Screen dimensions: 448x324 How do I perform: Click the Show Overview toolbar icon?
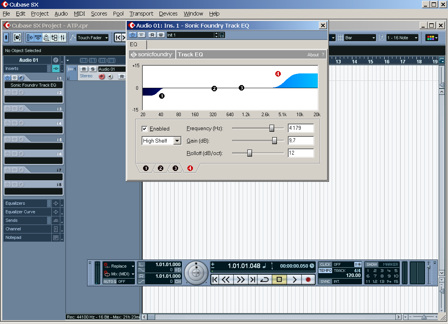tap(46, 37)
